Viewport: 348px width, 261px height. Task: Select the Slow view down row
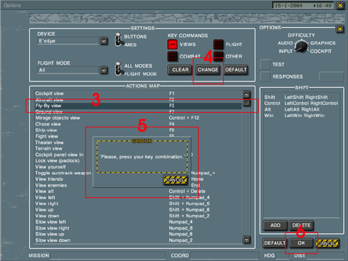click(x=138, y=240)
